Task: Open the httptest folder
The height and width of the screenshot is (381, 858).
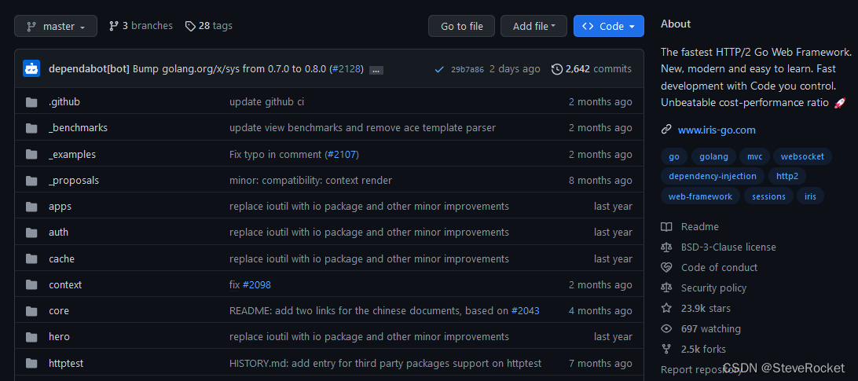Action: (66, 363)
